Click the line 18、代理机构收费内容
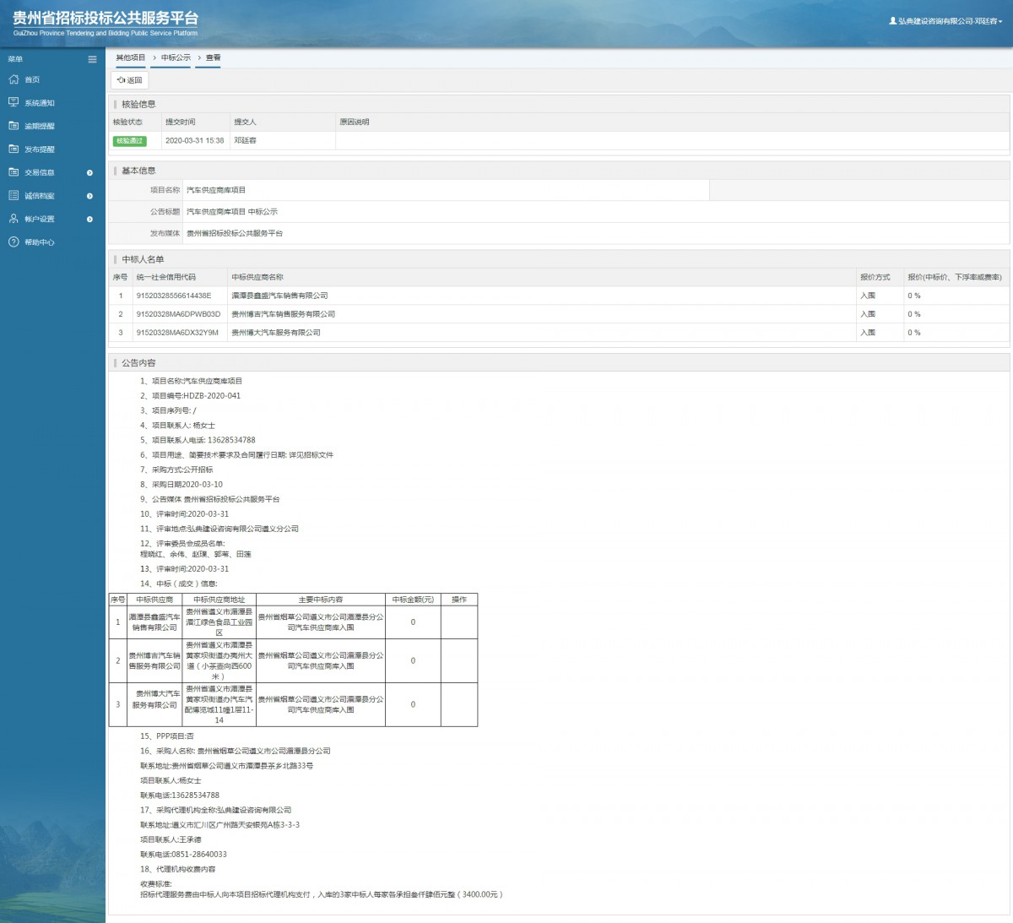Screen dimensions: 1013x923 [x=177, y=869]
